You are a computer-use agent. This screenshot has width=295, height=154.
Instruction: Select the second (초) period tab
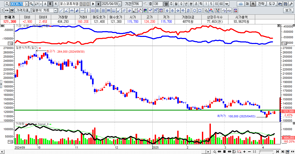pos(196,4)
